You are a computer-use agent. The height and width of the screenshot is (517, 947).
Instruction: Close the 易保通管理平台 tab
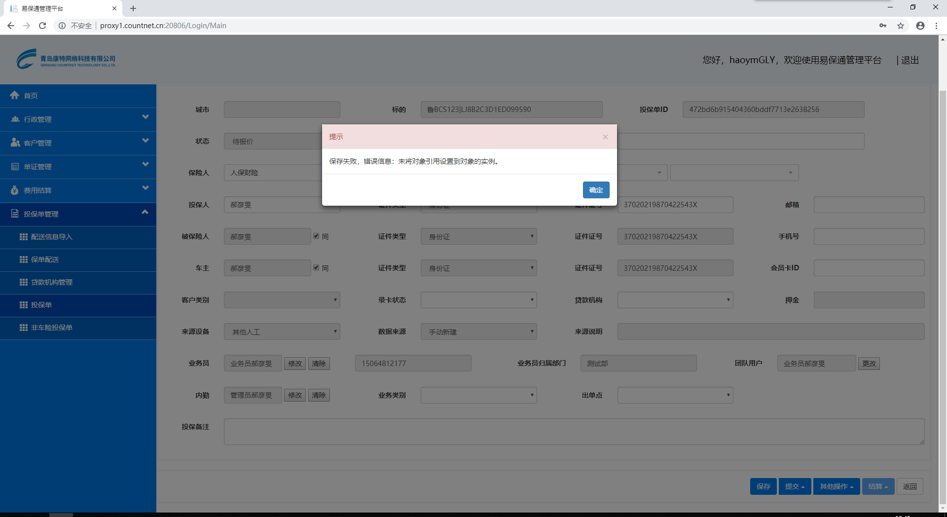point(114,8)
